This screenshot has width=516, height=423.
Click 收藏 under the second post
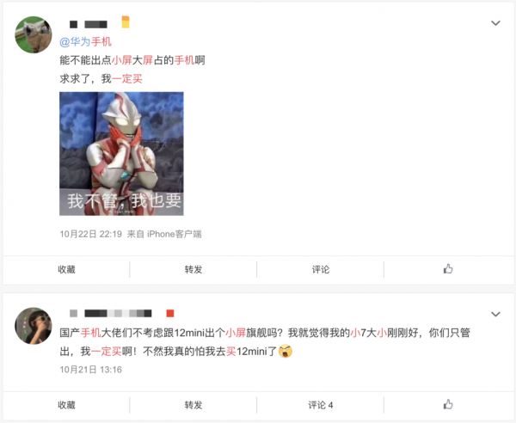tap(66, 405)
